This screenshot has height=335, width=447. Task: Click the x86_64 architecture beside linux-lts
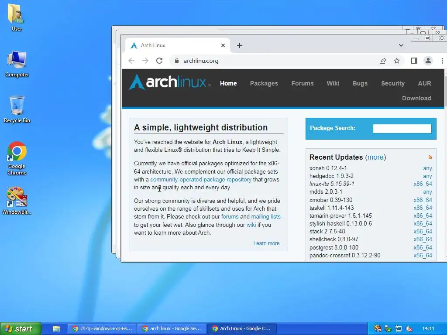(x=423, y=184)
